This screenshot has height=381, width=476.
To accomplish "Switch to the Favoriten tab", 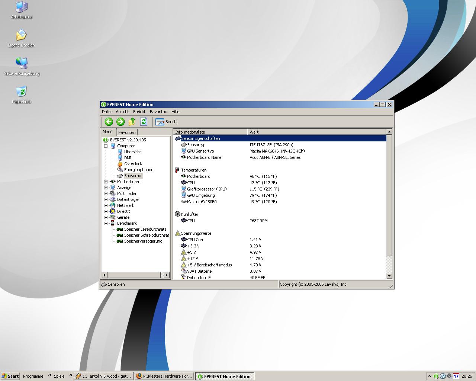I will tap(127, 132).
